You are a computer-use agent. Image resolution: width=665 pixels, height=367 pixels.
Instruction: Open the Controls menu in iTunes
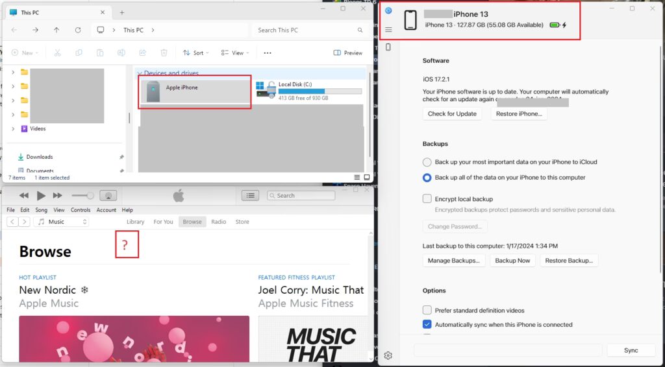pos(81,210)
